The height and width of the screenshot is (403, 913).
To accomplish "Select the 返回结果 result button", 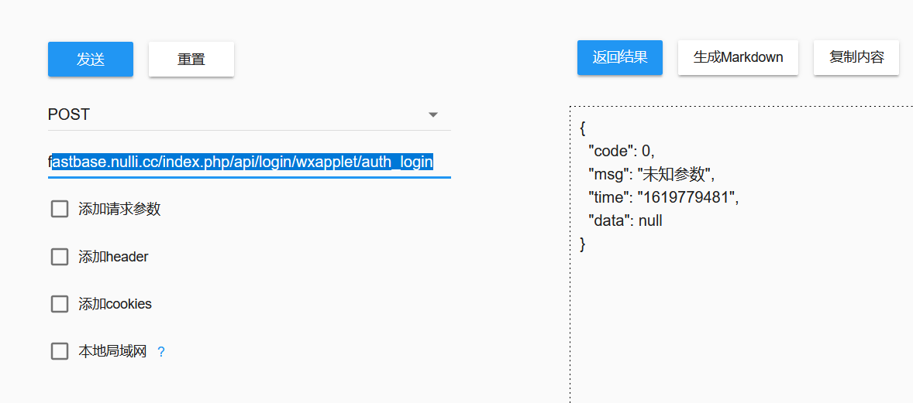I will tap(619, 57).
